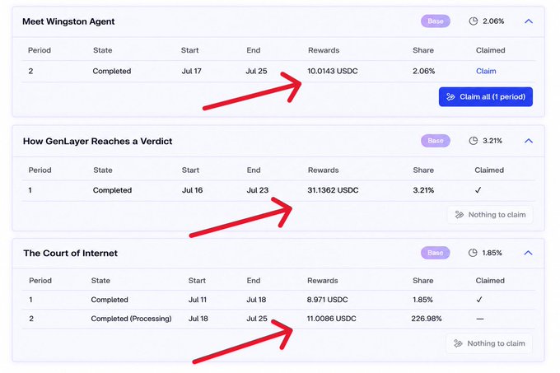Click the Period column header in How GenLayer Reaches a Verdict

(40, 170)
